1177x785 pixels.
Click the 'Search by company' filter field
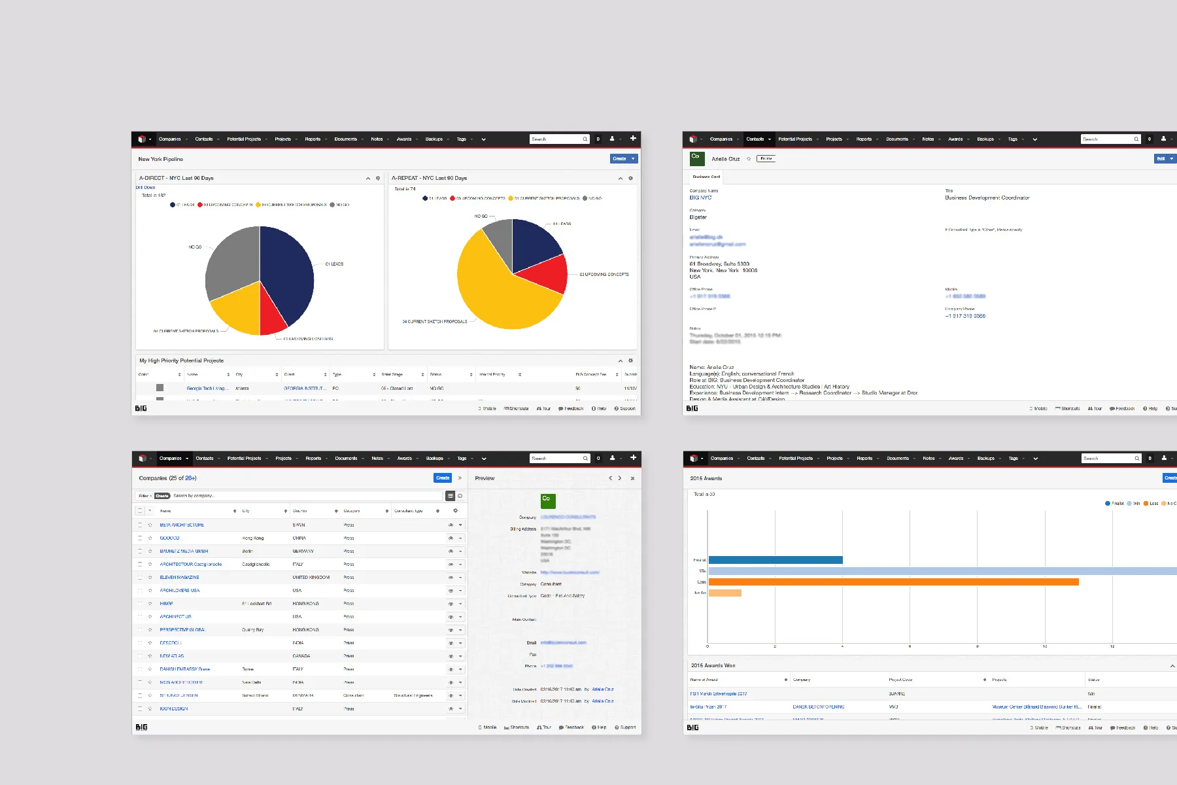[307, 496]
